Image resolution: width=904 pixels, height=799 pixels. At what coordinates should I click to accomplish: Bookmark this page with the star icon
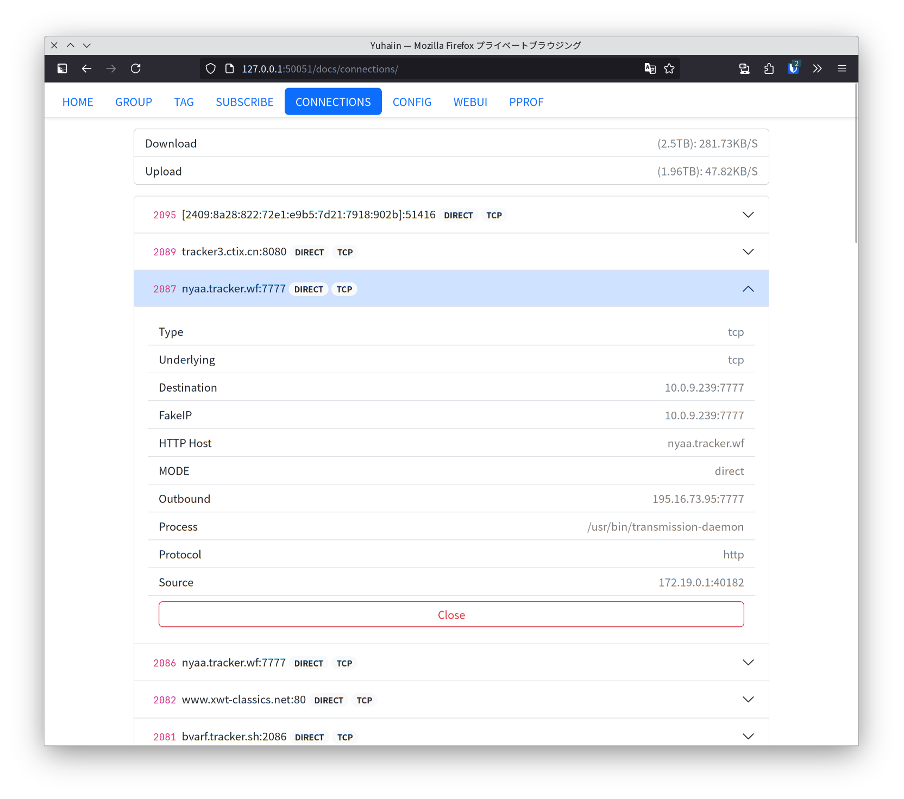[x=669, y=68]
